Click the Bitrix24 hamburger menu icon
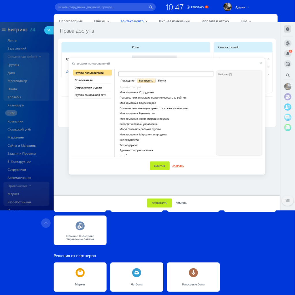 click(x=3, y=29)
